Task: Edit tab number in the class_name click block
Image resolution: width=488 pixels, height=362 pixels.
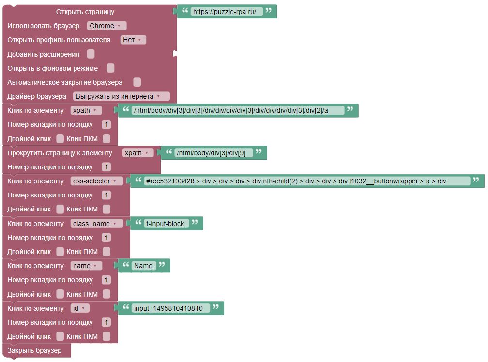Action: tap(106, 238)
